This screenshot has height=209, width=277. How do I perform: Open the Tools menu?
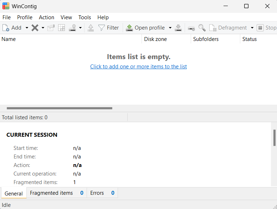(x=84, y=17)
